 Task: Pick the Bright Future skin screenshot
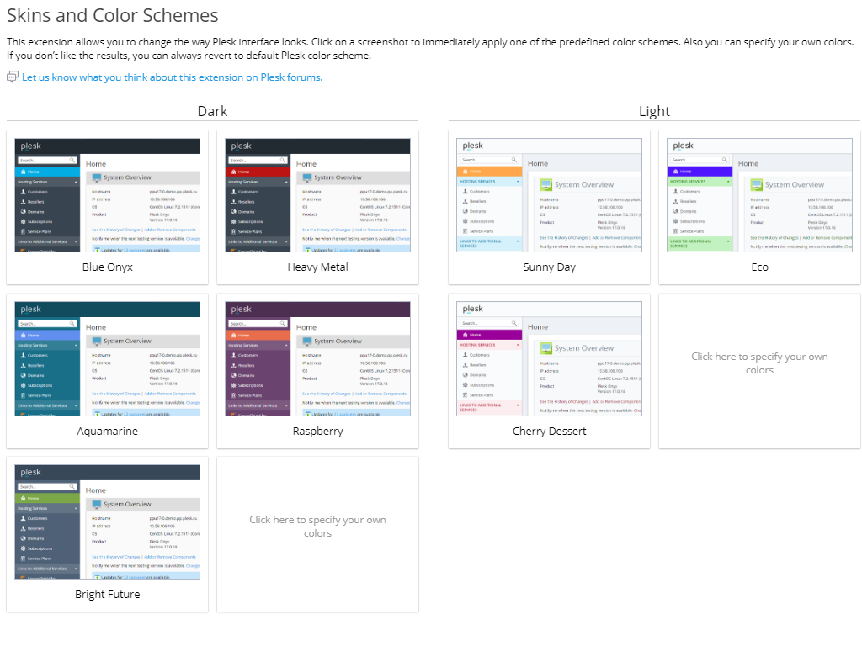(107, 522)
